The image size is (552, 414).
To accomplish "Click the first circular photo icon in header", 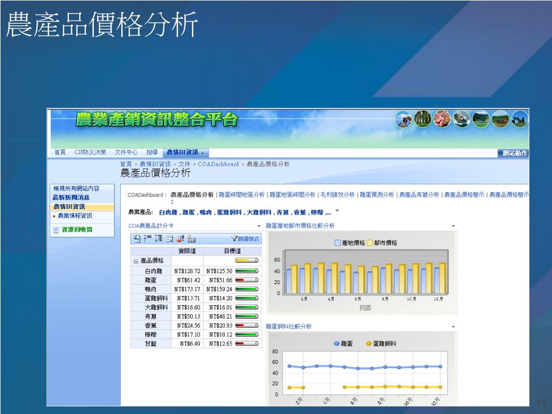I will [x=404, y=119].
